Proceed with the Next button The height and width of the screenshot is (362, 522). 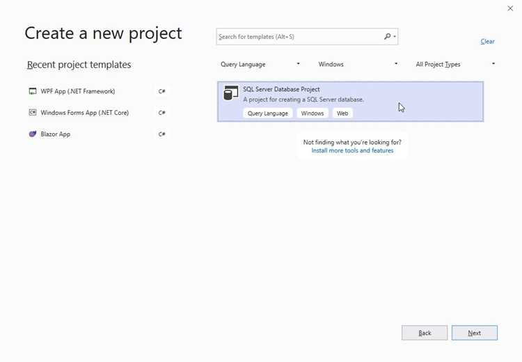pyautogui.click(x=475, y=333)
